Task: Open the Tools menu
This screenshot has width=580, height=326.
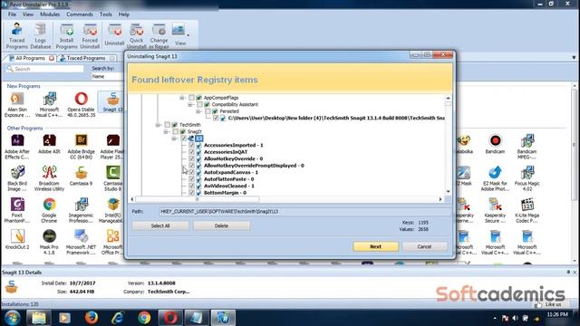Action: pyautogui.click(x=105, y=14)
